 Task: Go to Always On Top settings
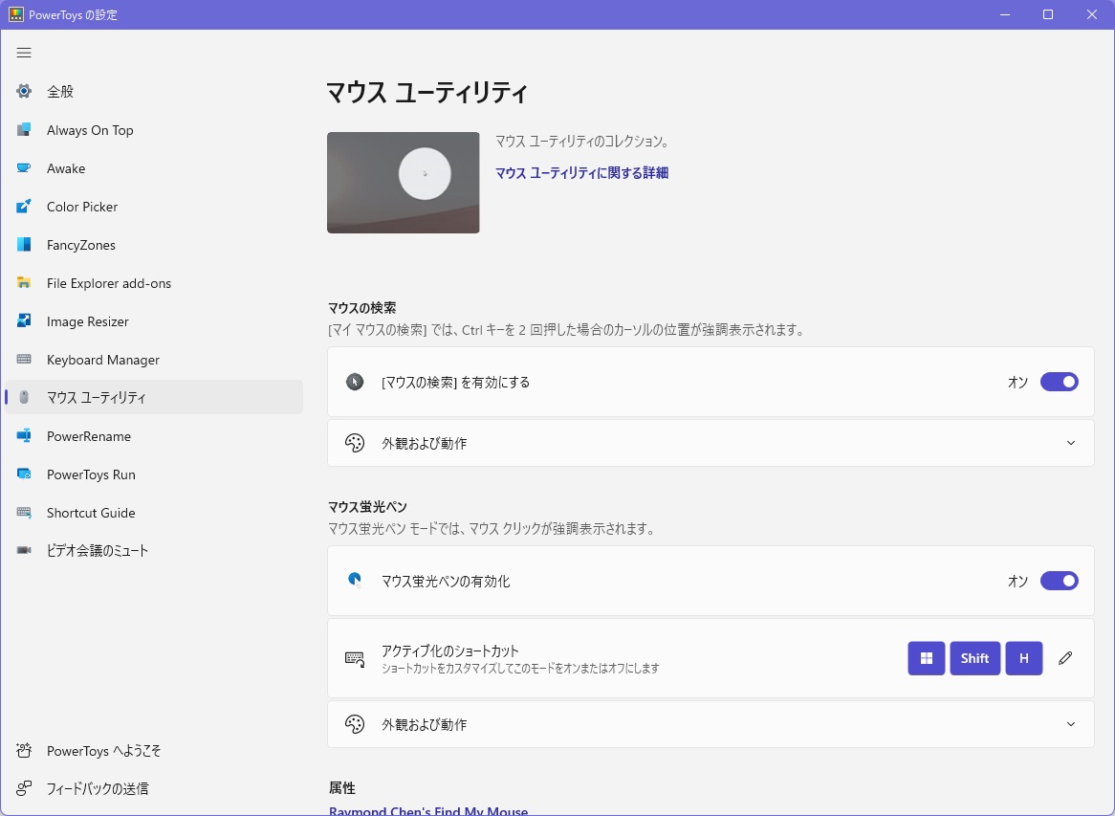(154, 129)
